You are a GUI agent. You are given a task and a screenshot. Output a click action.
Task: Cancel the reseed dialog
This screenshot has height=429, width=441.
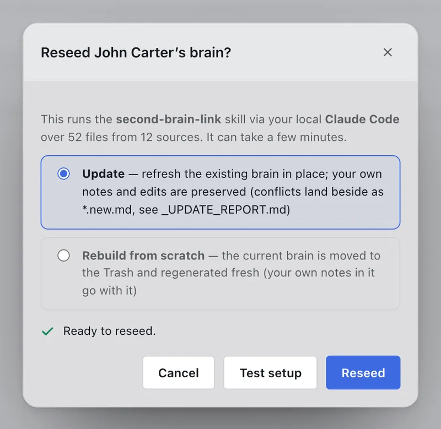(178, 372)
